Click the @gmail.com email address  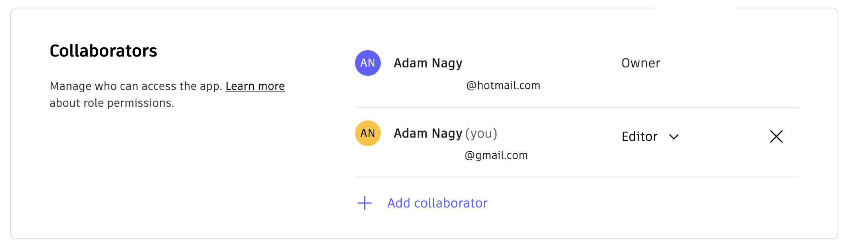pos(496,155)
